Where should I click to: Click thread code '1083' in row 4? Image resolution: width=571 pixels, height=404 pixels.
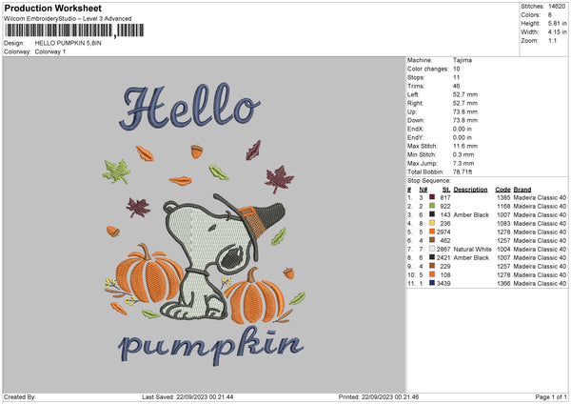pos(503,224)
